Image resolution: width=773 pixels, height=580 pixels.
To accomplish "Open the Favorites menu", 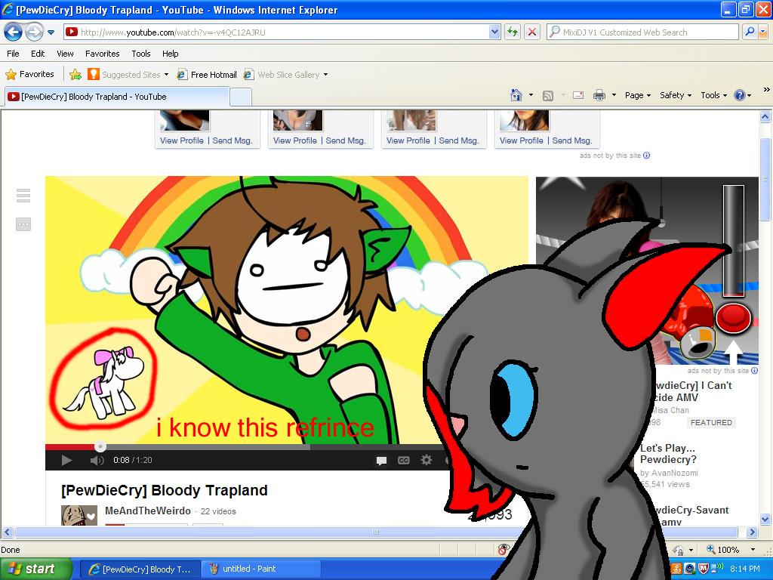I will (x=102, y=54).
